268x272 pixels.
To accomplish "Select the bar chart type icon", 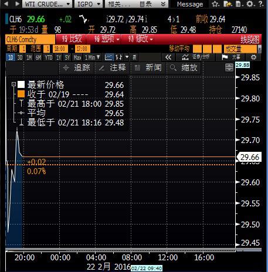I will point(118,57).
